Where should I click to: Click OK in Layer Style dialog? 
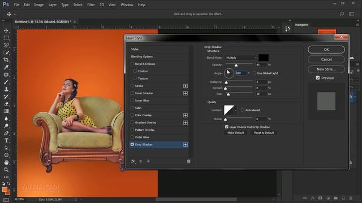click(x=326, y=50)
